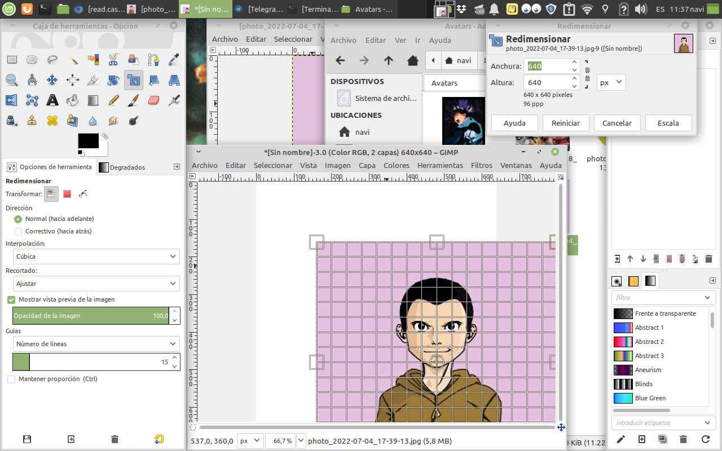722x451 pixels.
Task: Click the foreground color swatch
Action: coord(88,141)
